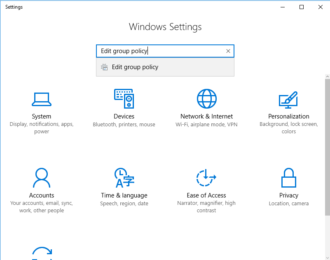Open System settings via laptop icon
Screen dimensions: 330x260
41,99
